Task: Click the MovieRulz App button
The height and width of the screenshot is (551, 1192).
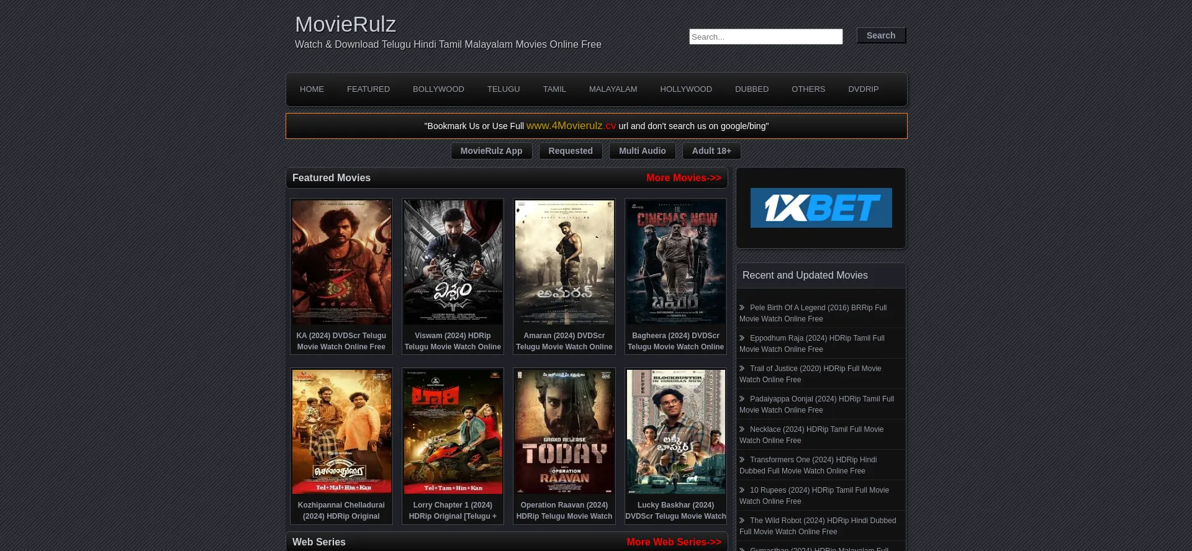Action: click(x=491, y=151)
